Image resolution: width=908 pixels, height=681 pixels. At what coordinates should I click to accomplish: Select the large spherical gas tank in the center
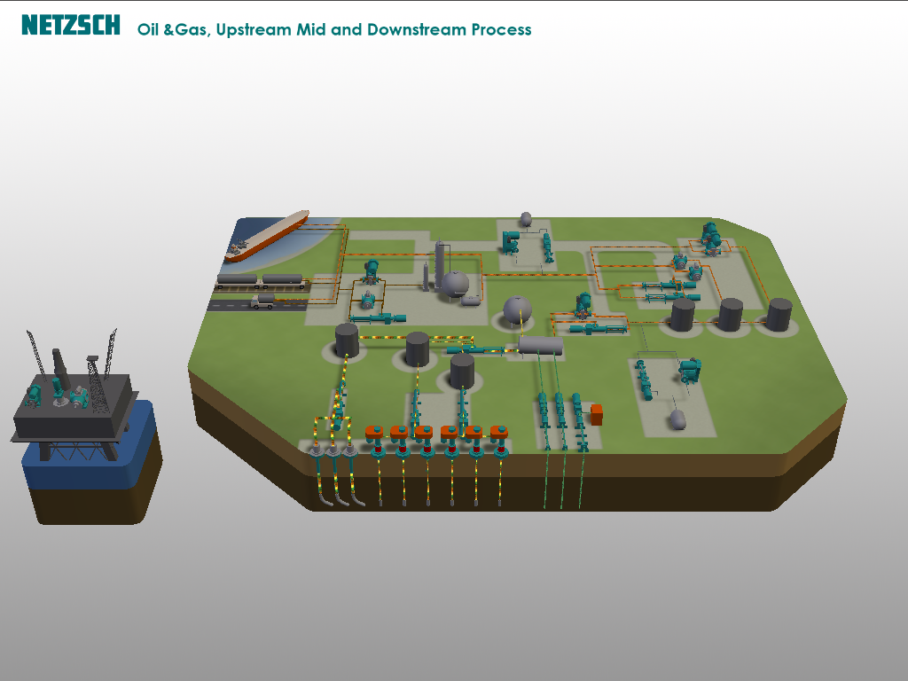click(517, 309)
